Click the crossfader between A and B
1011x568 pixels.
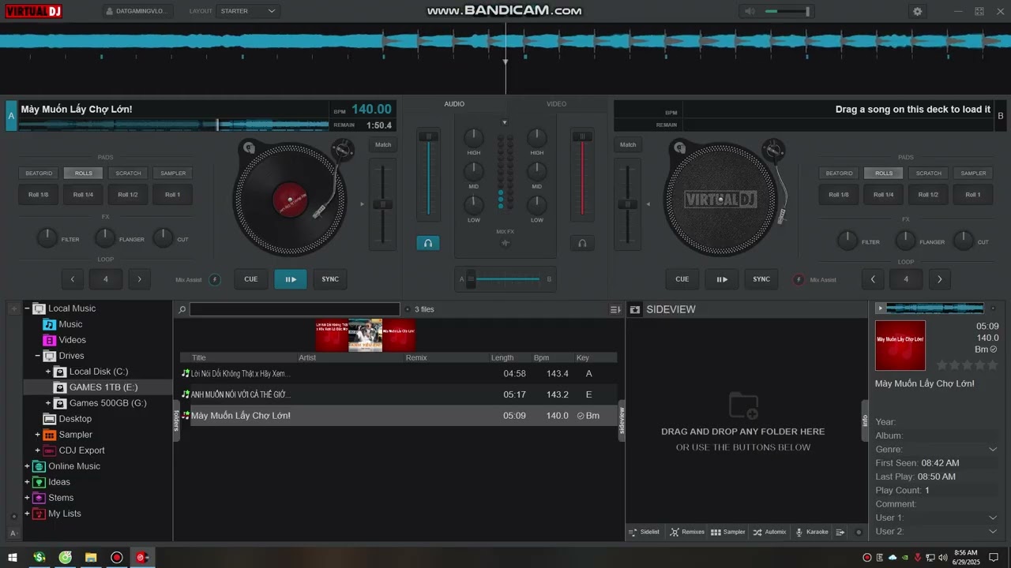tap(505, 278)
